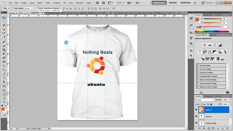Create a new fill or adjustment layer
Image resolution: width=233 pixels, height=131 pixels.
tap(213, 128)
